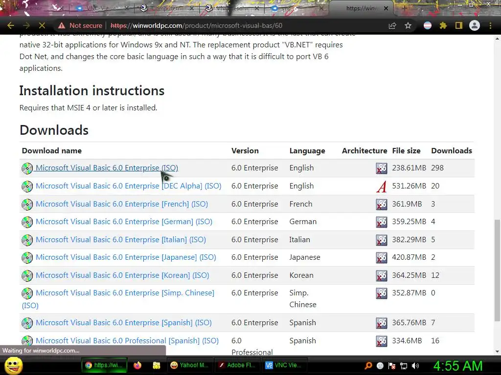Close the active https://winw tab
Viewport: 501px width, 375px height.
click(386, 8)
